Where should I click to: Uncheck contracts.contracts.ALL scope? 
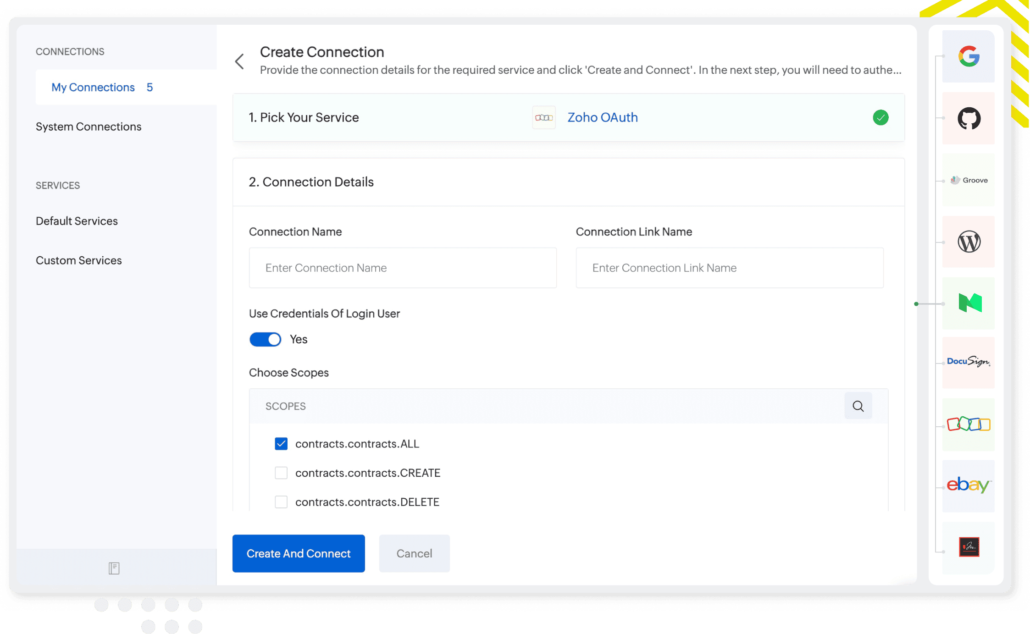coord(281,444)
